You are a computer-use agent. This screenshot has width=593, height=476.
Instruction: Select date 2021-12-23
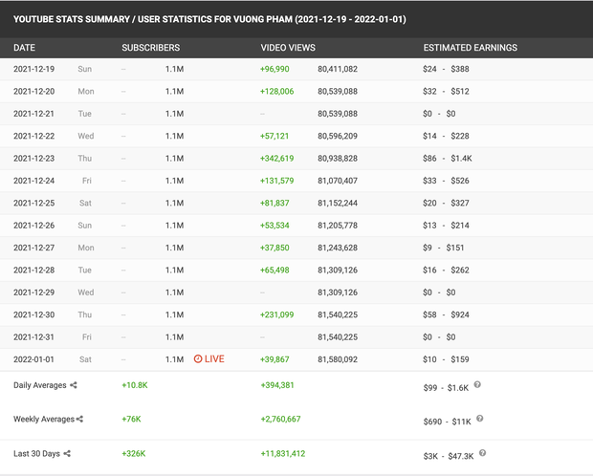tap(34, 158)
